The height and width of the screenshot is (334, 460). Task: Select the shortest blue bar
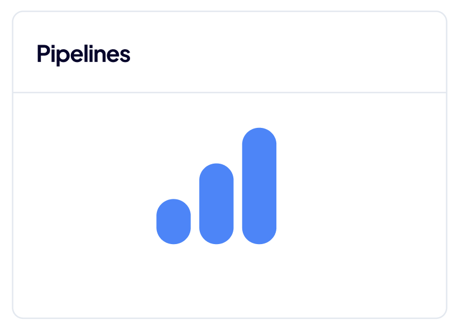click(x=174, y=222)
